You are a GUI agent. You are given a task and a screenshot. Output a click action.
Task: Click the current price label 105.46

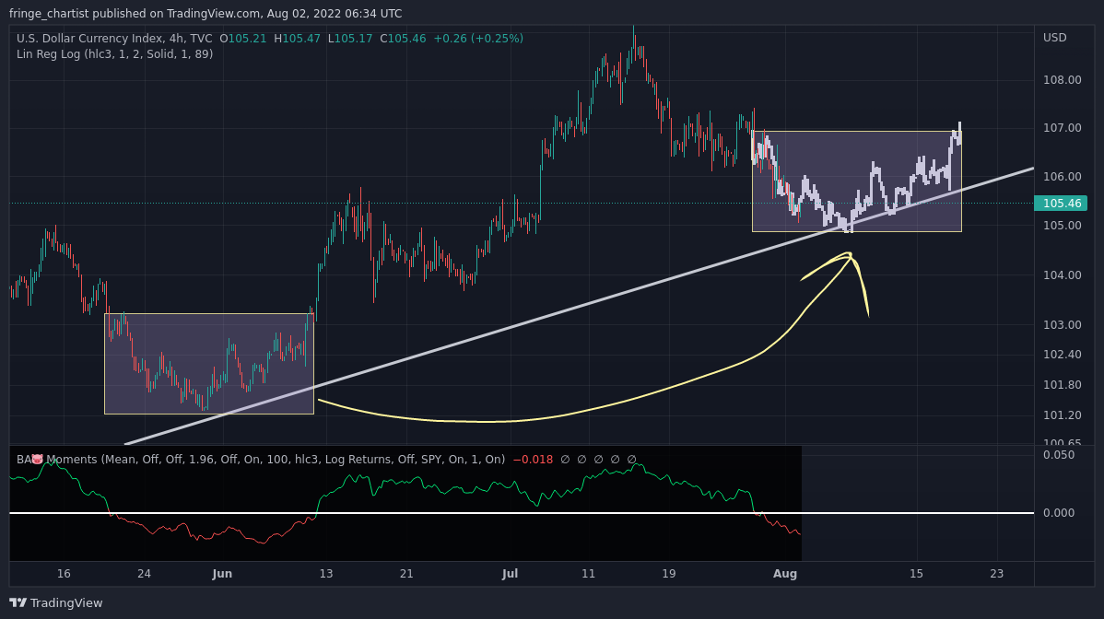1061,204
